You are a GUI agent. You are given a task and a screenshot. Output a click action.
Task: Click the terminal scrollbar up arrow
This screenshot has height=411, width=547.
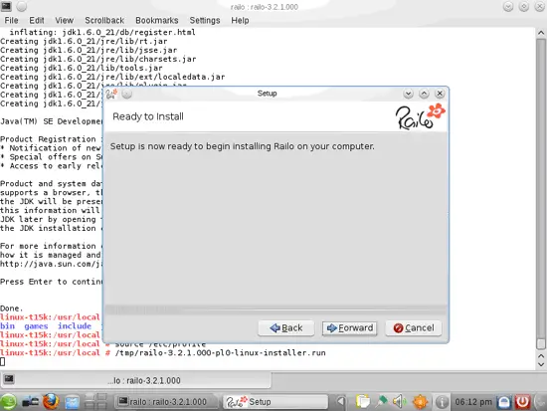(x=541, y=33)
